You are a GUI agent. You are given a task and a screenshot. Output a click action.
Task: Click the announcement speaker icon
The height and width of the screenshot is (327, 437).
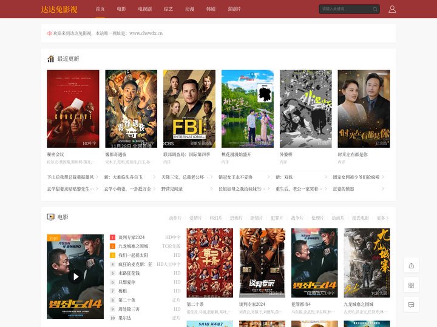[x=49, y=33]
